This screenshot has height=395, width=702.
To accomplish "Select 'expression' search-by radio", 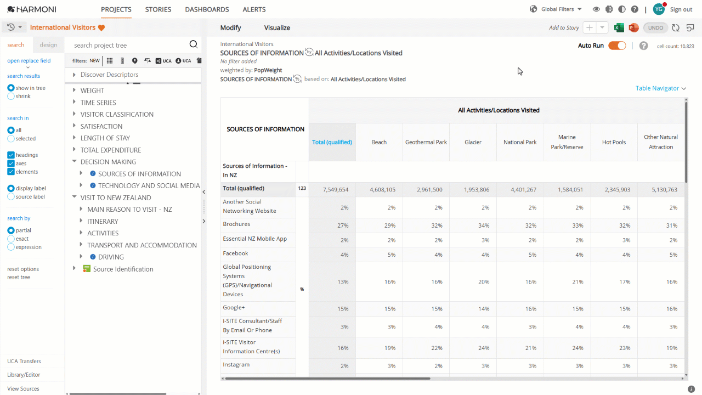I will click(11, 247).
